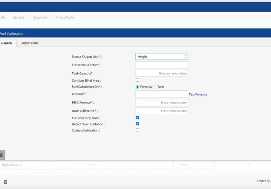Screen dimensions: 271x189
Task: Enable the Consider Blind Area checkbox
Action: (138, 80)
